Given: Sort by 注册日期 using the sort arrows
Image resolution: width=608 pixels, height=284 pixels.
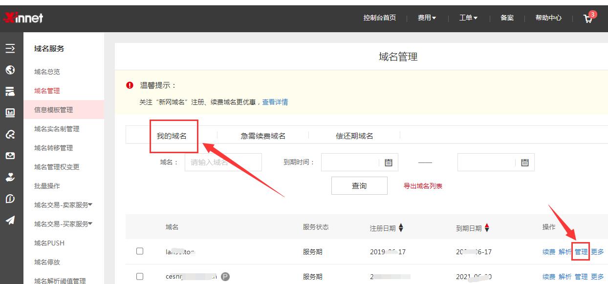Looking at the screenshot, I should coord(401,228).
